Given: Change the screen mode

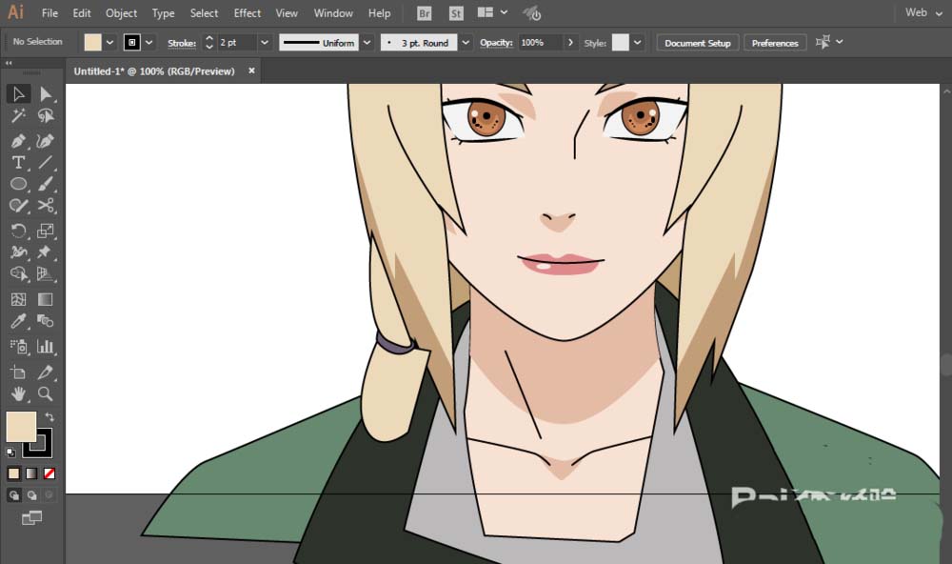Looking at the screenshot, I should pos(31,518).
